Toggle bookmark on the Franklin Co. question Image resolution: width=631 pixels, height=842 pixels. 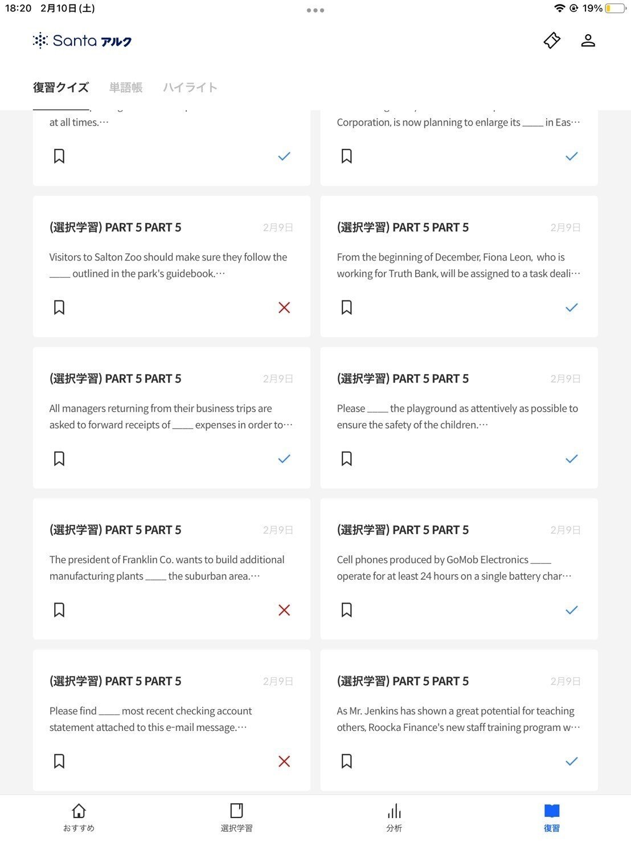[59, 610]
